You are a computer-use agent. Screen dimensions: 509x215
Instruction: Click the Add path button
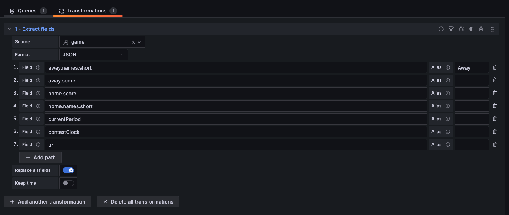pos(40,157)
